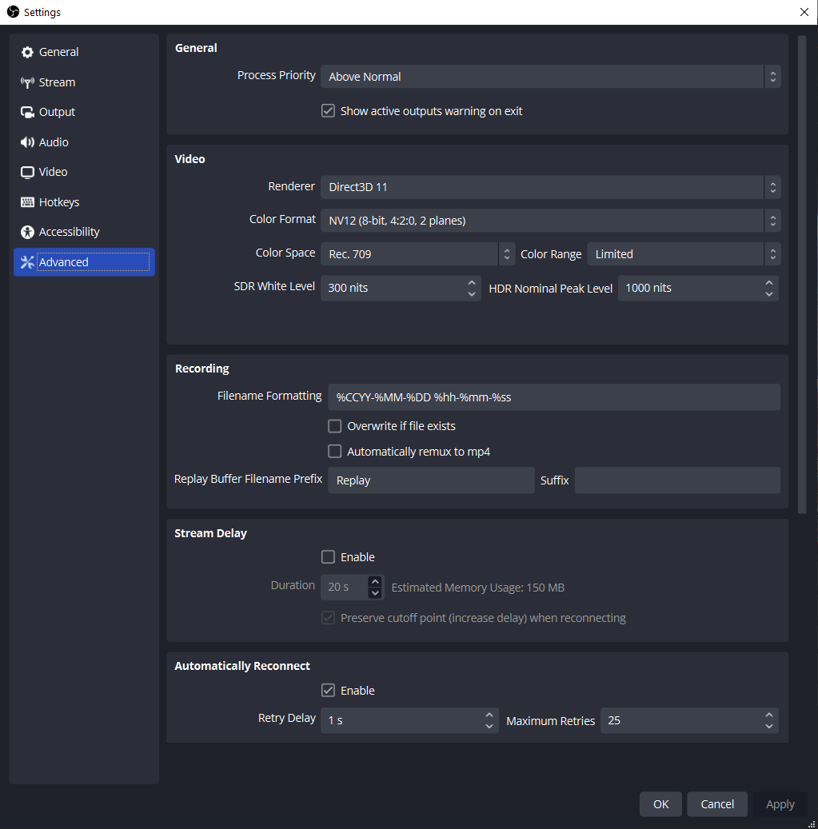Viewport: 818px width, 829px height.
Task: Click the Hotkeys keyboard icon
Action: click(27, 202)
